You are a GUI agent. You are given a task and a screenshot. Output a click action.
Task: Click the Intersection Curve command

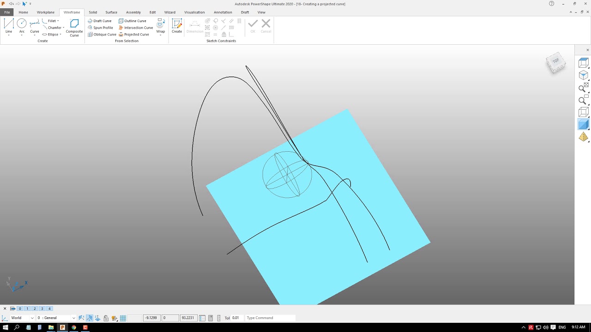[136, 28]
